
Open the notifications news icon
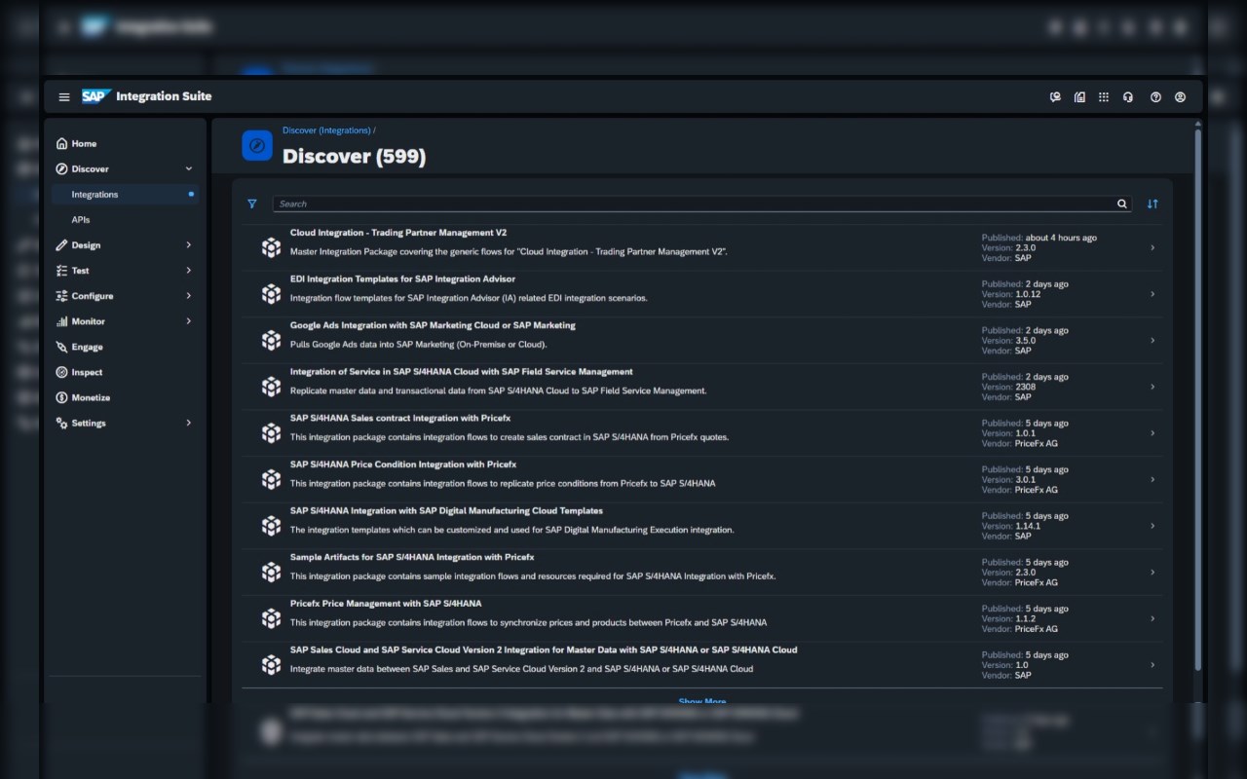tap(1079, 97)
